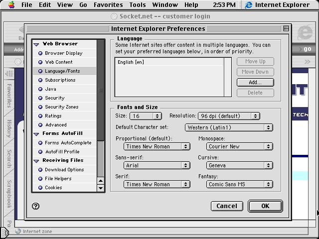Click the menu bar clock
319x239 pixels.
click(224, 4)
